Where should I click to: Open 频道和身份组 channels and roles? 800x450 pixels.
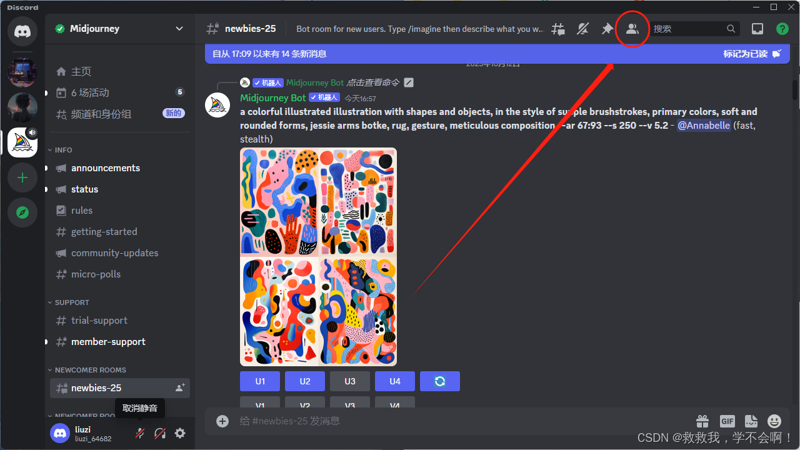(119, 114)
